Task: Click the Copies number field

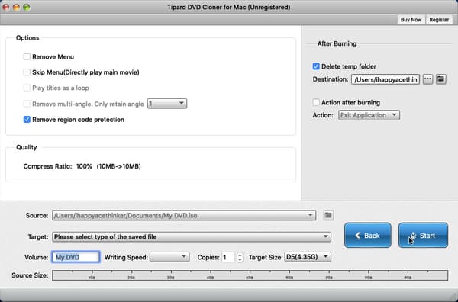Action: (x=228, y=257)
